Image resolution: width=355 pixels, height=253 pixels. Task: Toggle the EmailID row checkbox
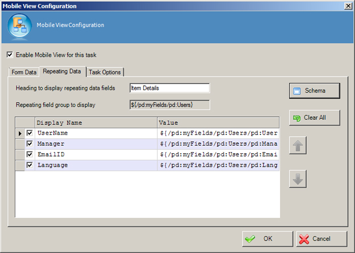(x=30, y=154)
